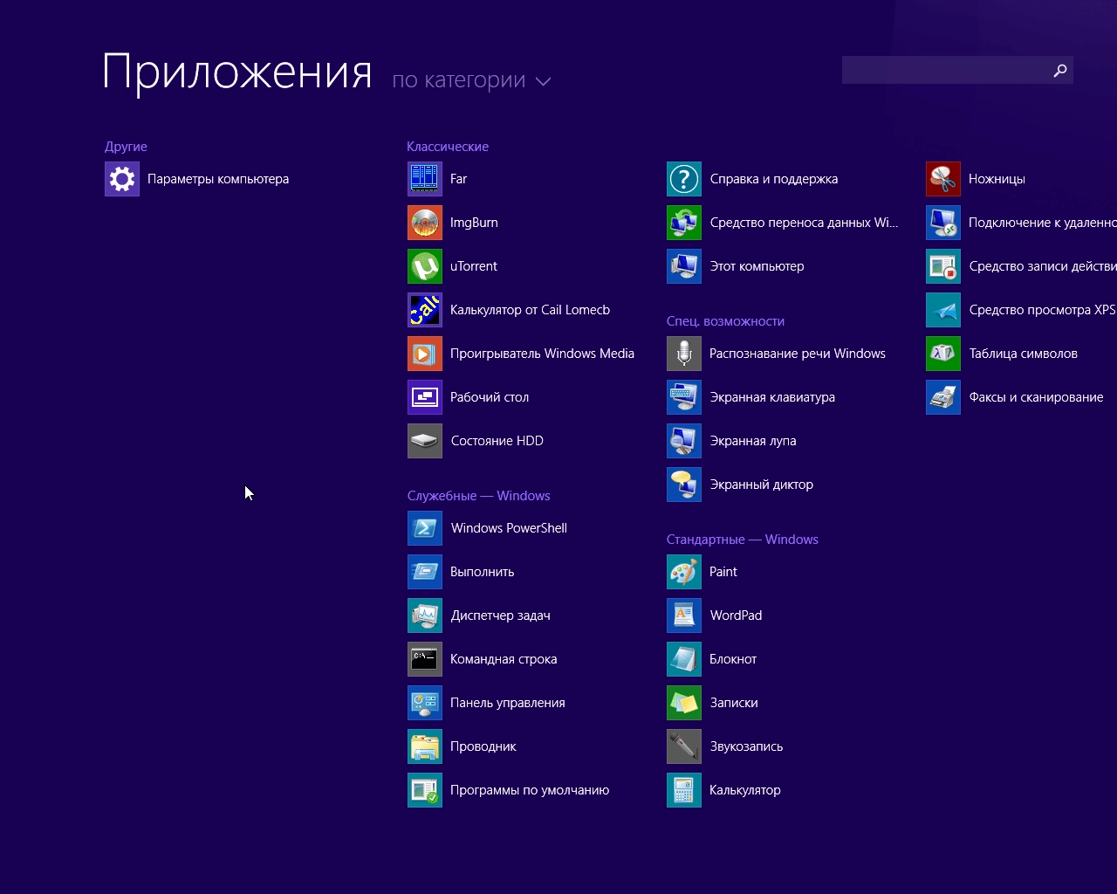The width and height of the screenshot is (1117, 894).
Task: Click the Блокнот label text
Action: click(733, 659)
